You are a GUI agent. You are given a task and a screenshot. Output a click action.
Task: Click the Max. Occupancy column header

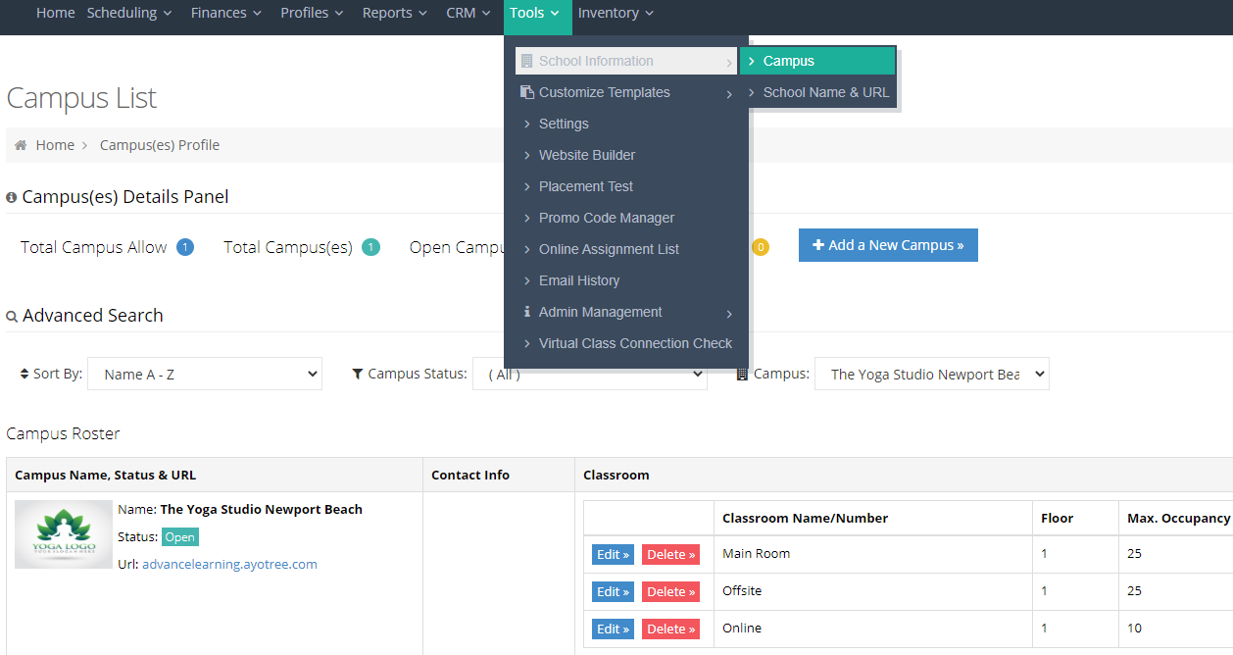tap(1178, 518)
